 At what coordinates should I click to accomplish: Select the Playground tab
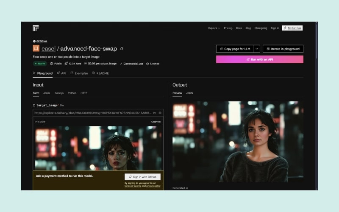[43, 73]
